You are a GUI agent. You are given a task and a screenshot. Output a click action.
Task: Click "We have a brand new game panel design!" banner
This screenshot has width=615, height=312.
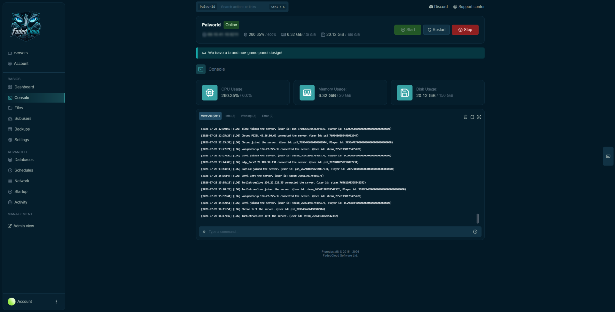[x=340, y=53]
